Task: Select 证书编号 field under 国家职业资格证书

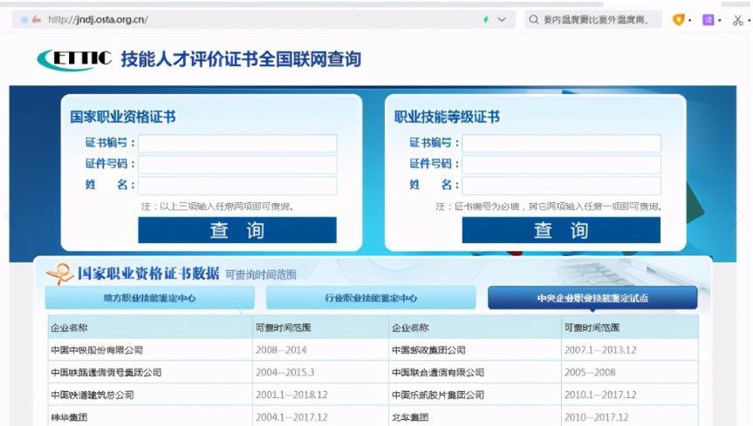Action: tap(237, 143)
